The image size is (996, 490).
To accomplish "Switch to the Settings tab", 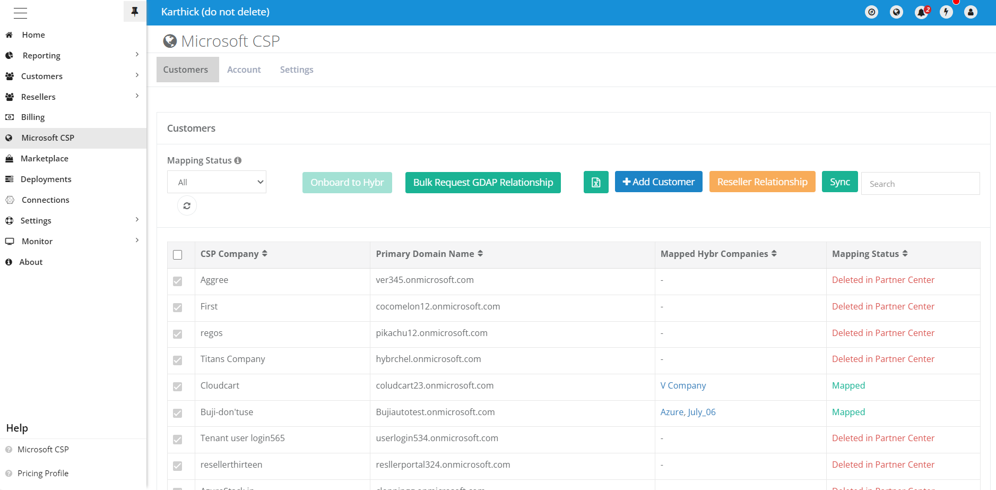I will coord(296,70).
